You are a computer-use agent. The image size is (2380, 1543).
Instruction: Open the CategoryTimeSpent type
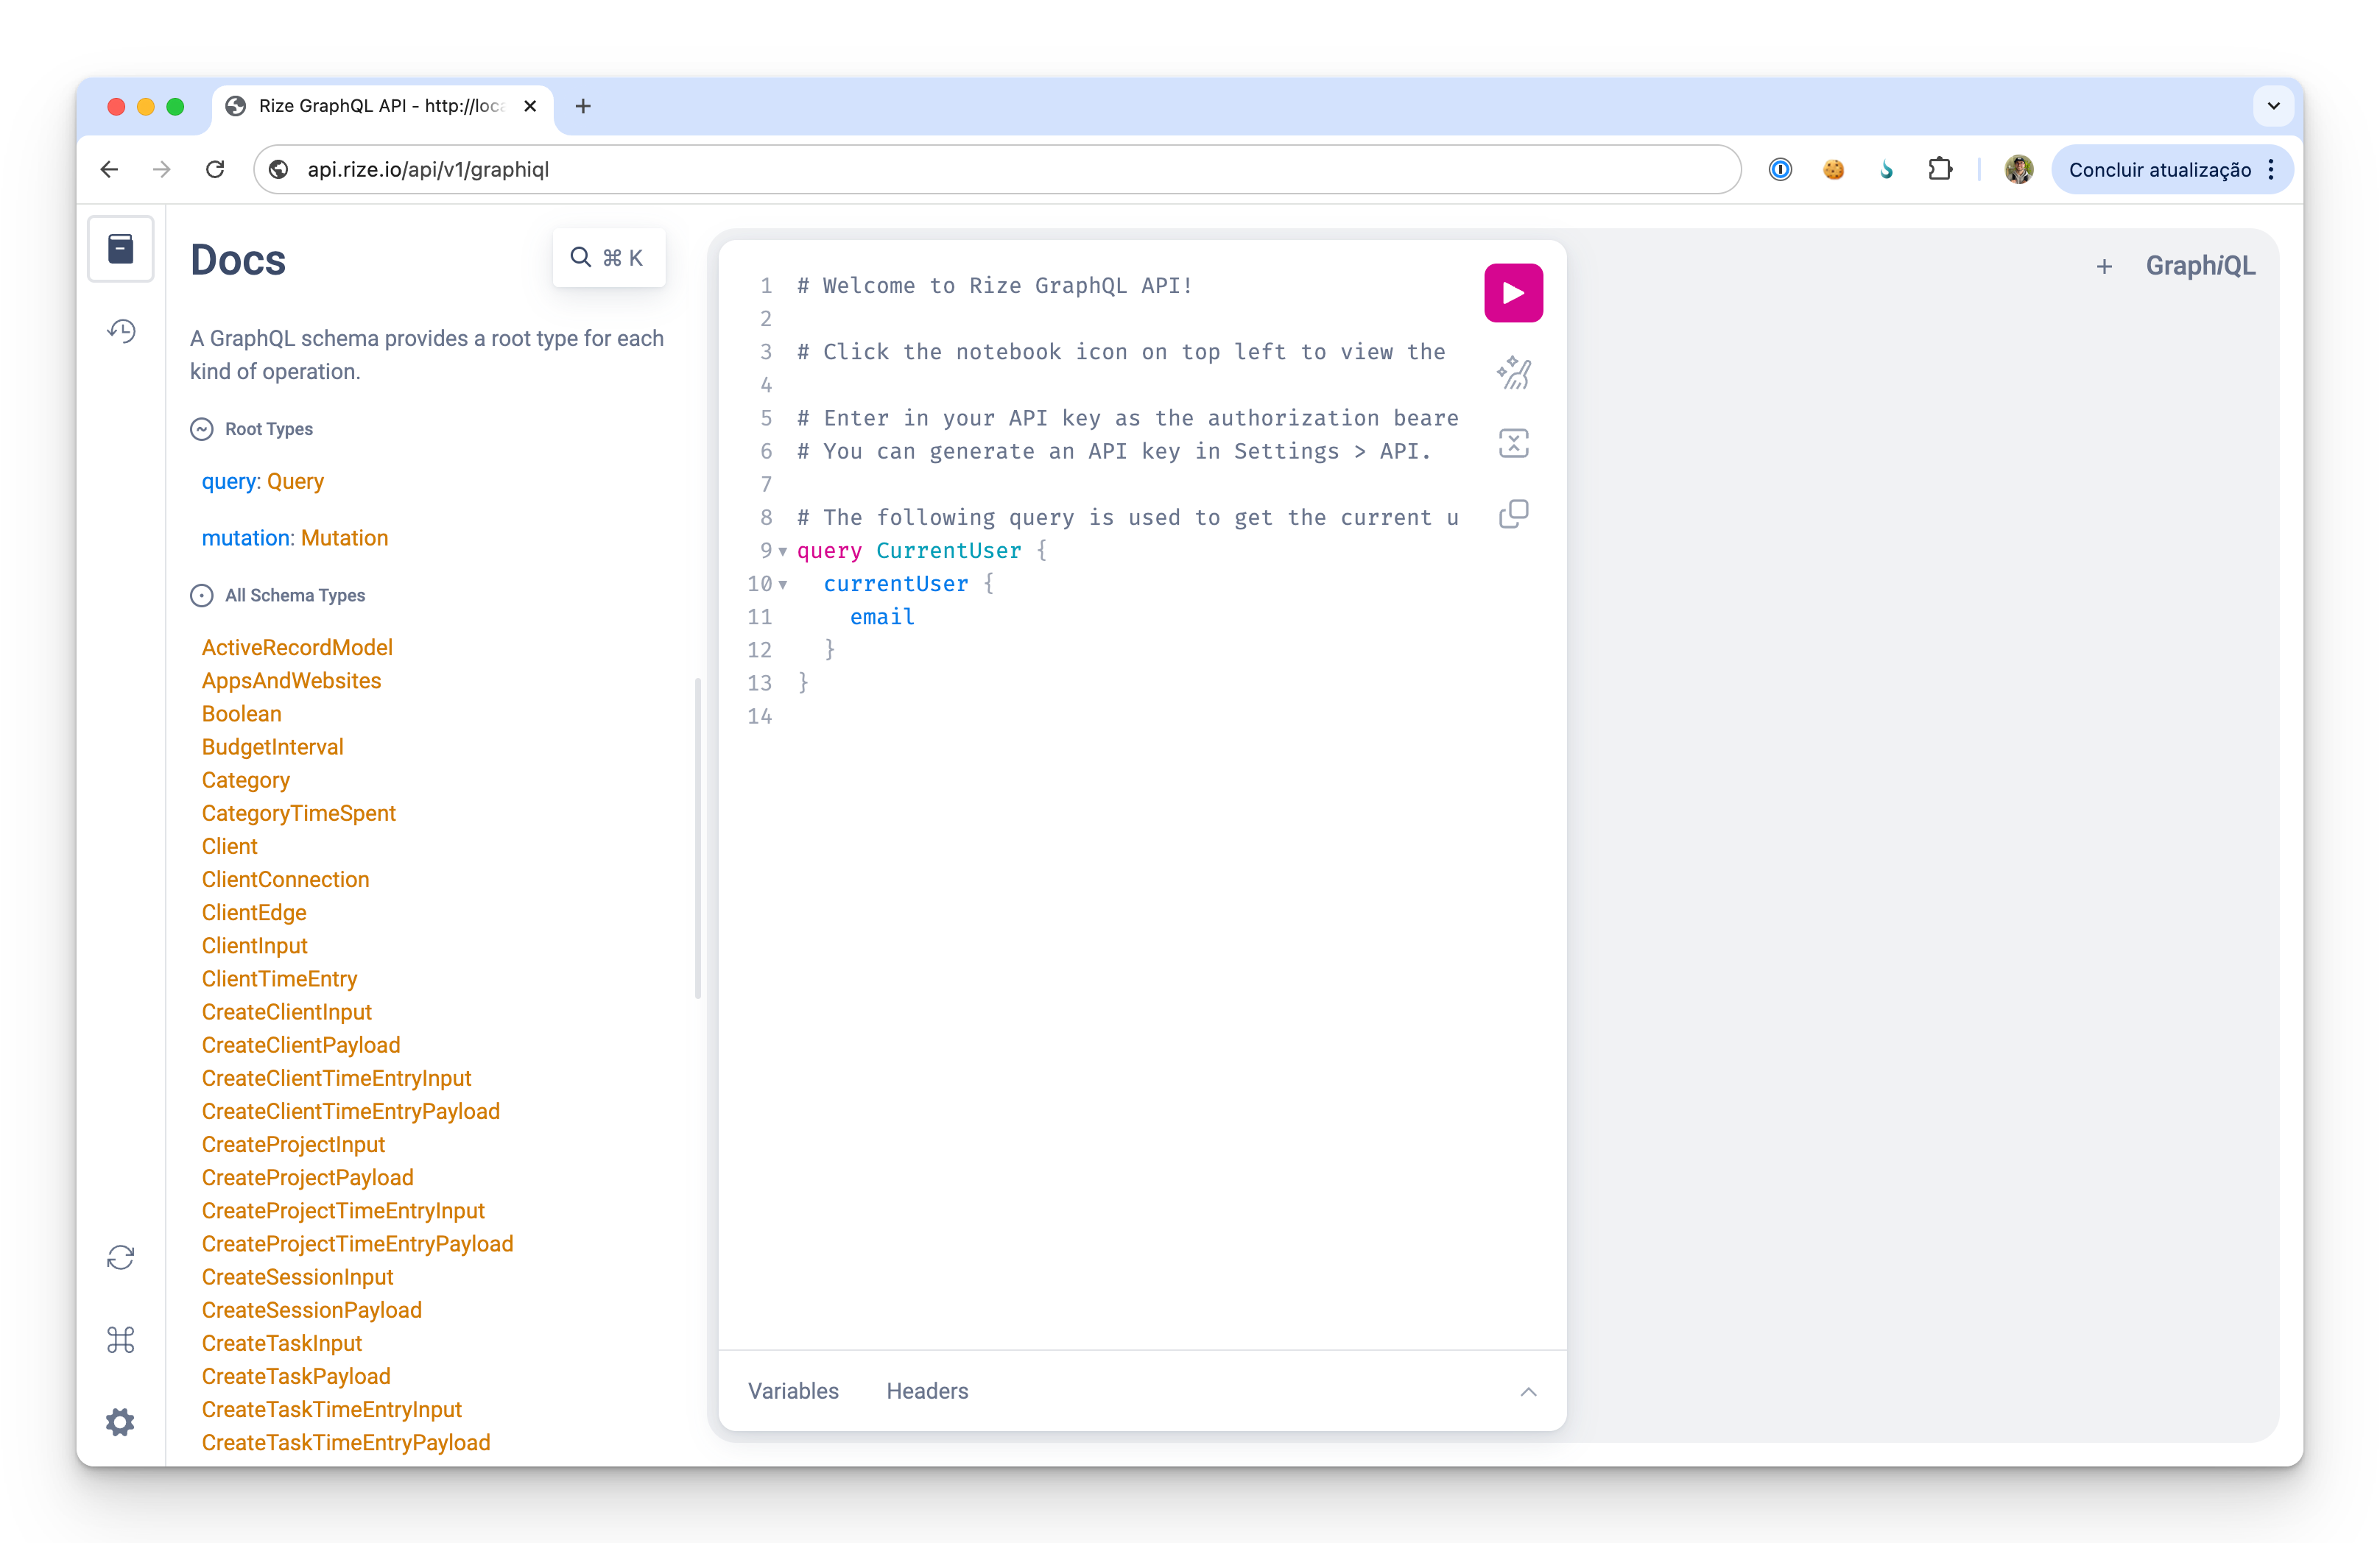[x=298, y=814]
